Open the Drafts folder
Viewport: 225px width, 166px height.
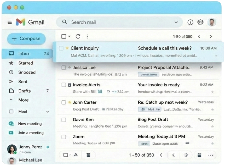point(24,91)
